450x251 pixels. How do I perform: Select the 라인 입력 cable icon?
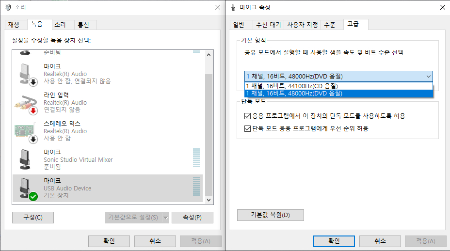(26, 104)
